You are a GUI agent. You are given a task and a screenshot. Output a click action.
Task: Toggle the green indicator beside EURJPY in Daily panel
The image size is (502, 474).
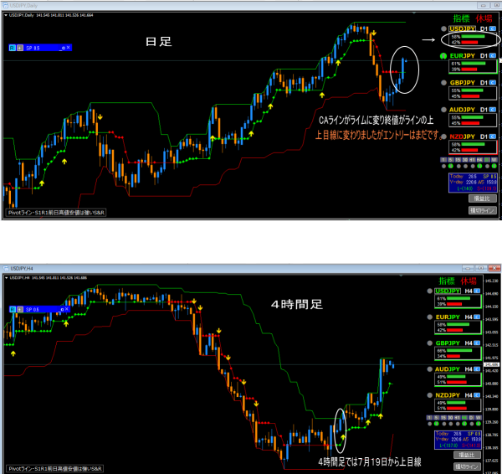tap(443, 55)
